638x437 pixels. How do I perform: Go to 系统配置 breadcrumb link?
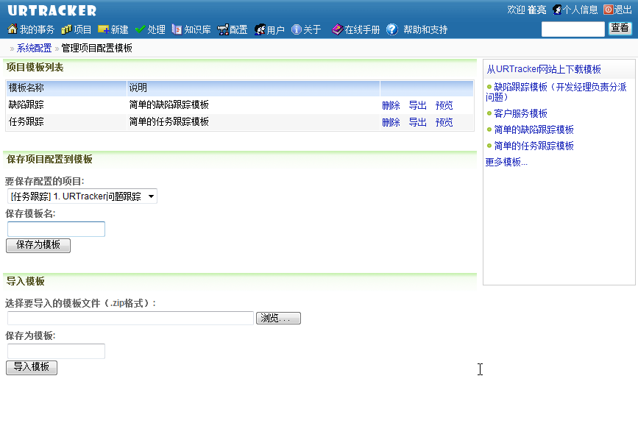[x=34, y=48]
